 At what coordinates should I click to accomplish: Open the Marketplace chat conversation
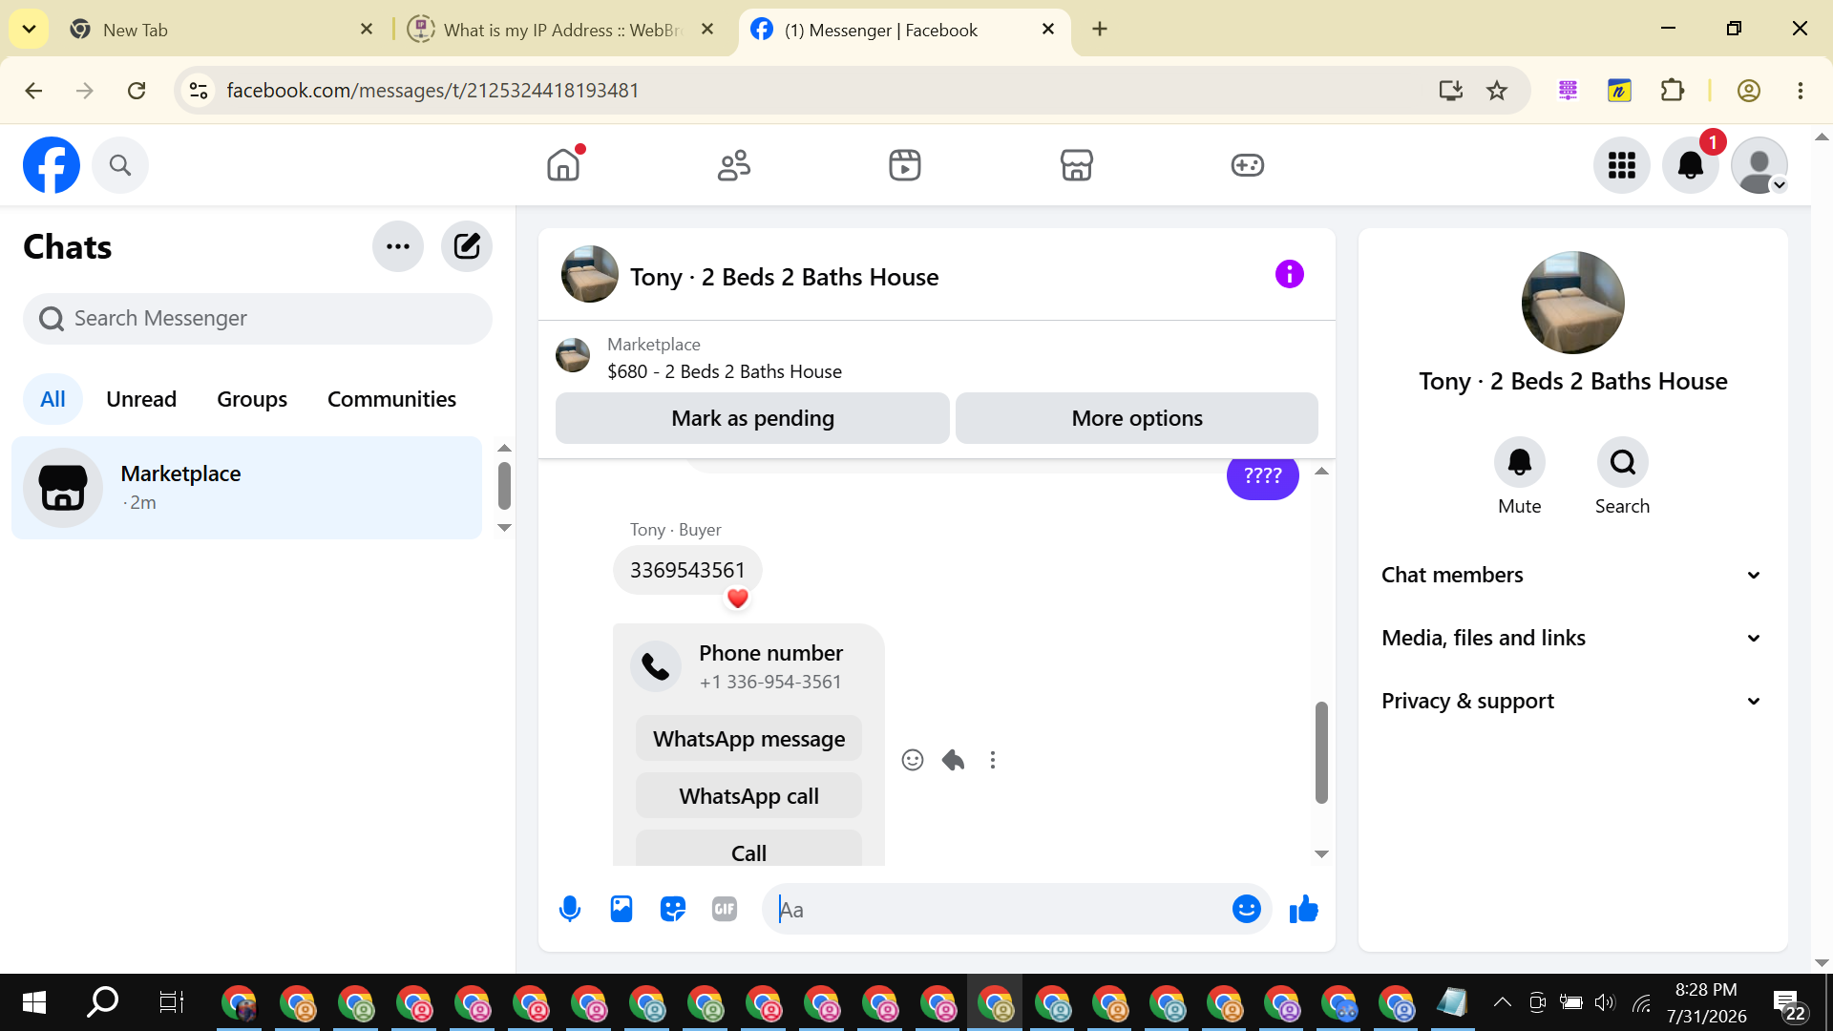[x=247, y=488]
